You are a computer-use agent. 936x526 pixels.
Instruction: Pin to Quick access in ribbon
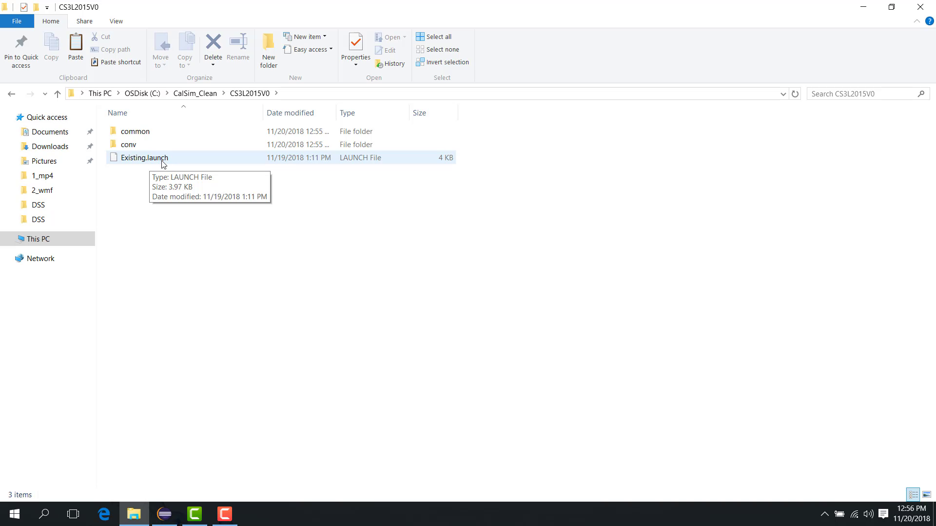click(x=21, y=51)
